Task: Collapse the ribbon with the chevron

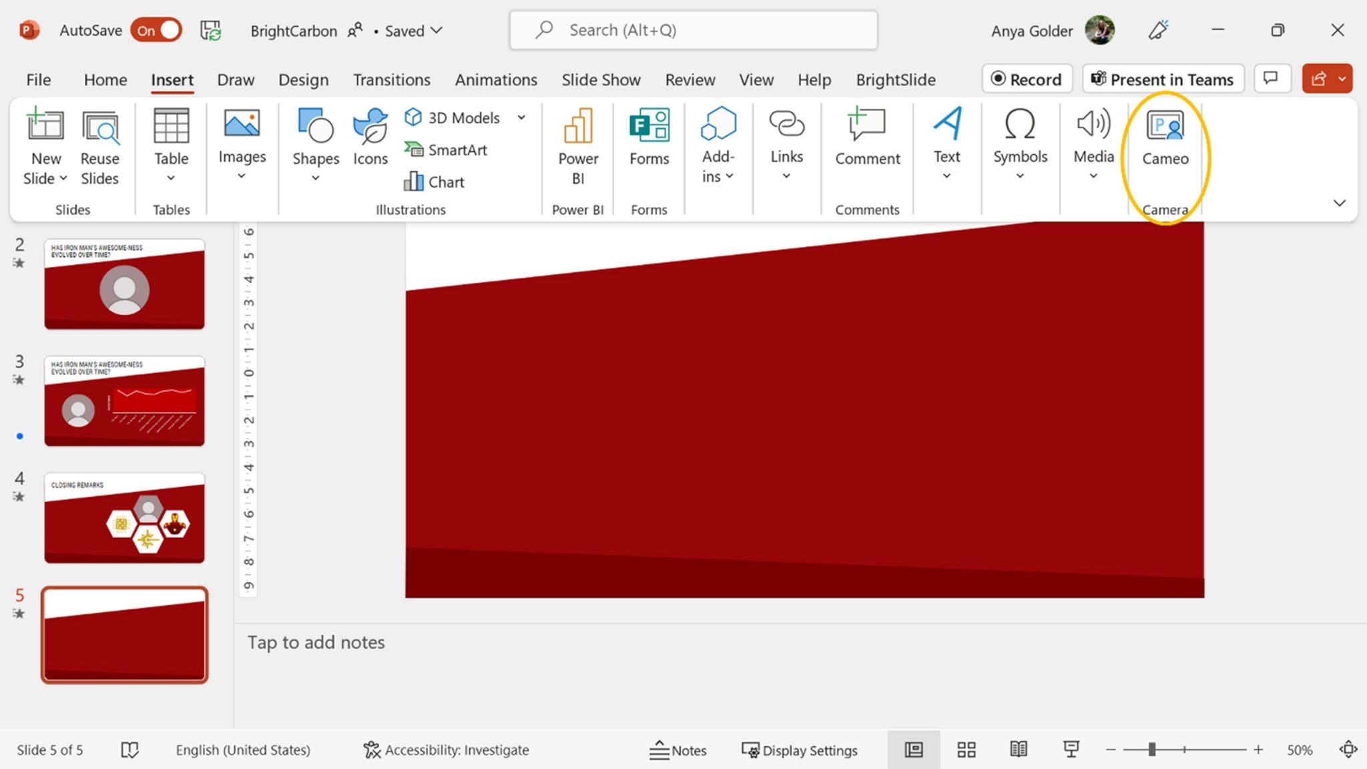Action: click(1340, 203)
